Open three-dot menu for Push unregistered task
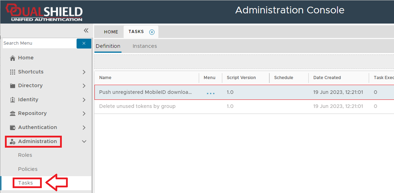 [210, 93]
